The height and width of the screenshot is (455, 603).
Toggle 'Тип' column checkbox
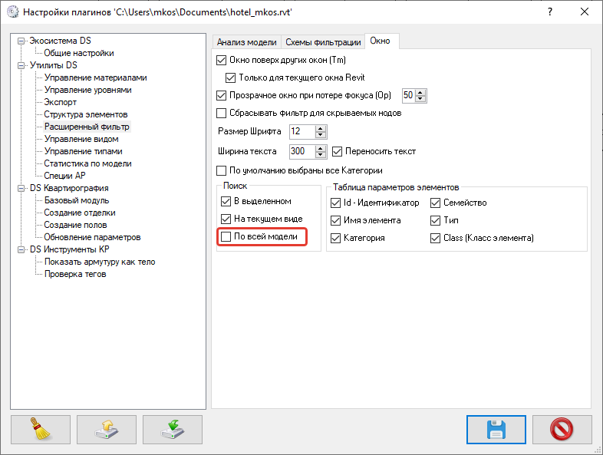435,220
